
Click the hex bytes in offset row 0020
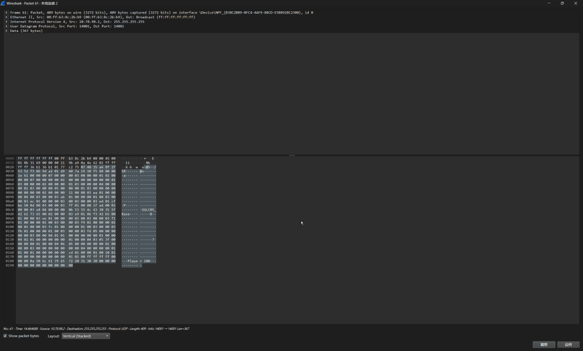(66, 167)
